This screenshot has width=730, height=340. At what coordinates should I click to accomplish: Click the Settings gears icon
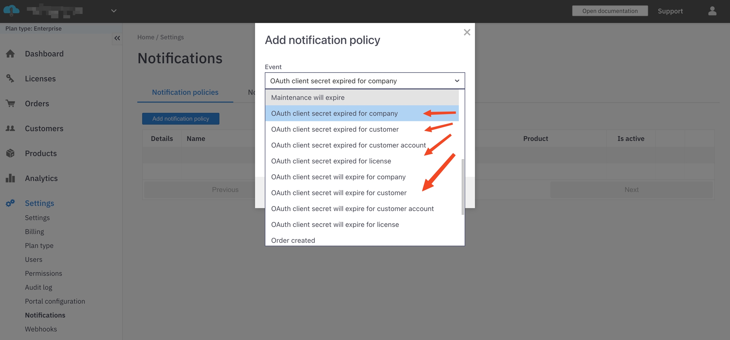pyautogui.click(x=10, y=203)
